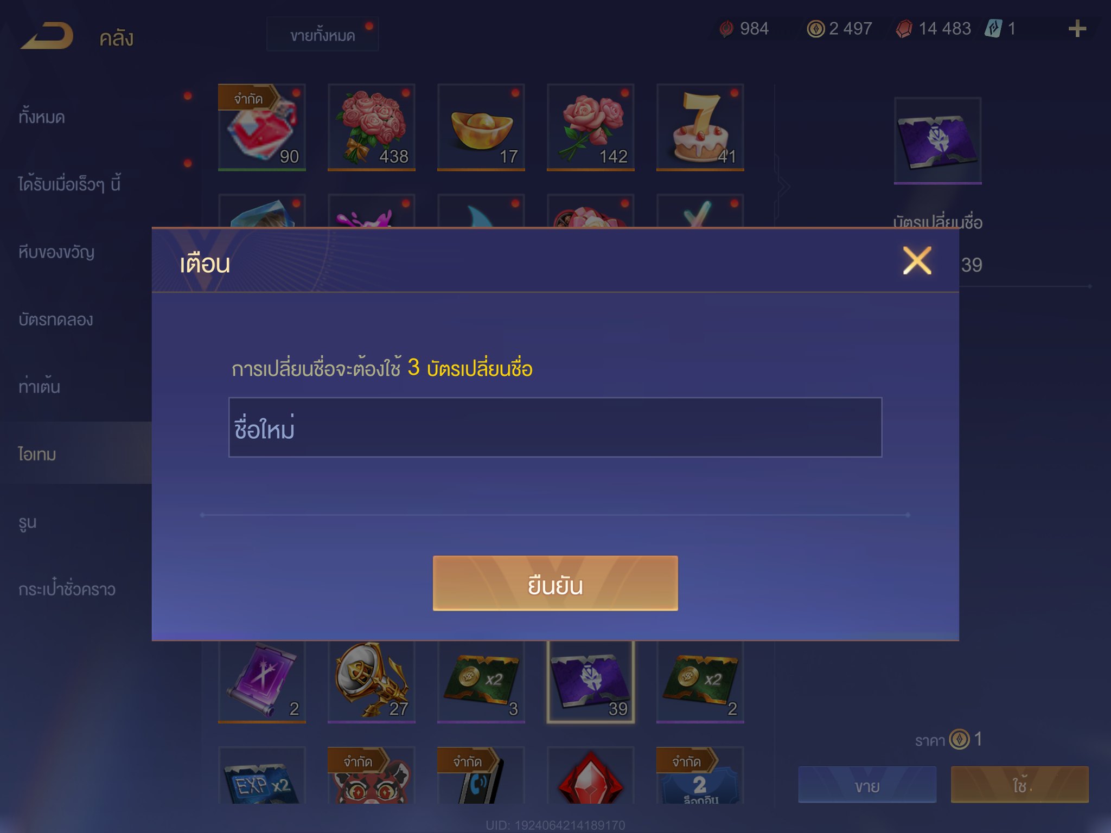Select the purple rename card with 39
The width and height of the screenshot is (1111, 833).
[x=591, y=682]
